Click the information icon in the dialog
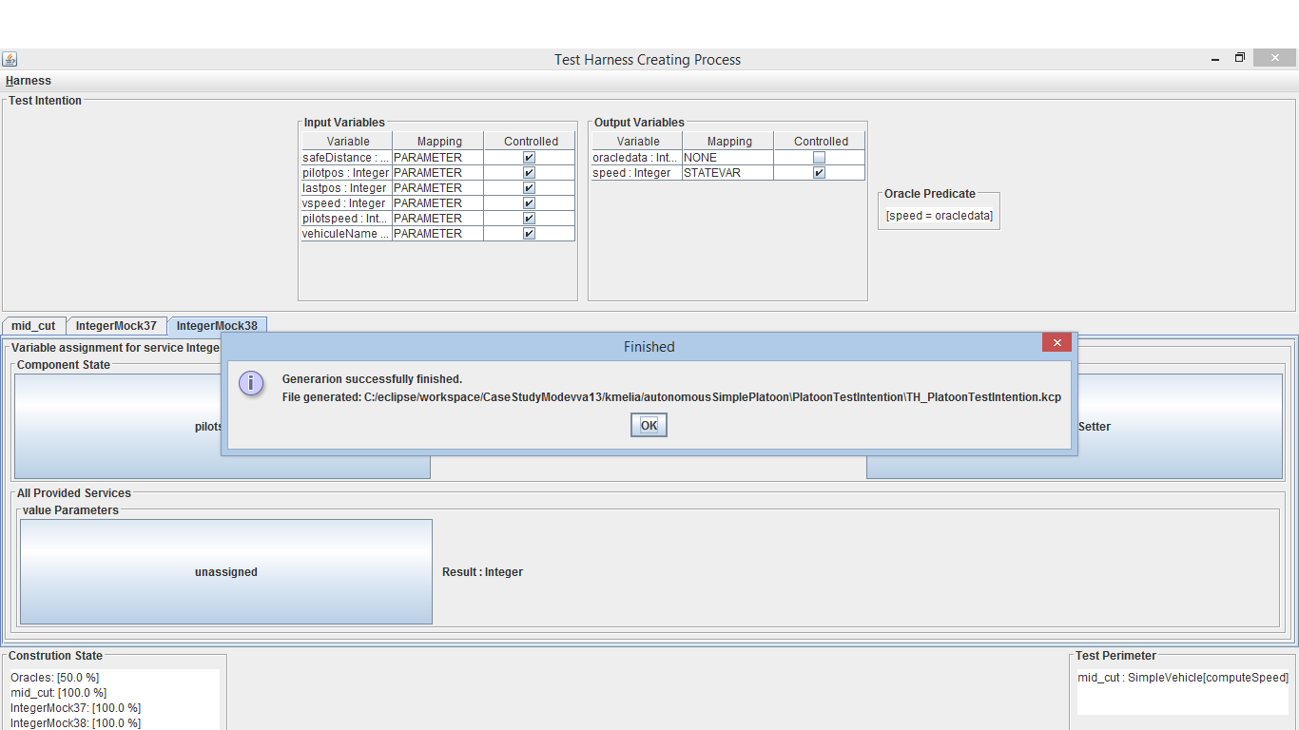The width and height of the screenshot is (1299, 730). point(251,383)
